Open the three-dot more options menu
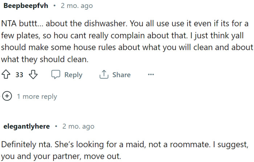Viewport: 254px width, 162px height. coord(151,75)
